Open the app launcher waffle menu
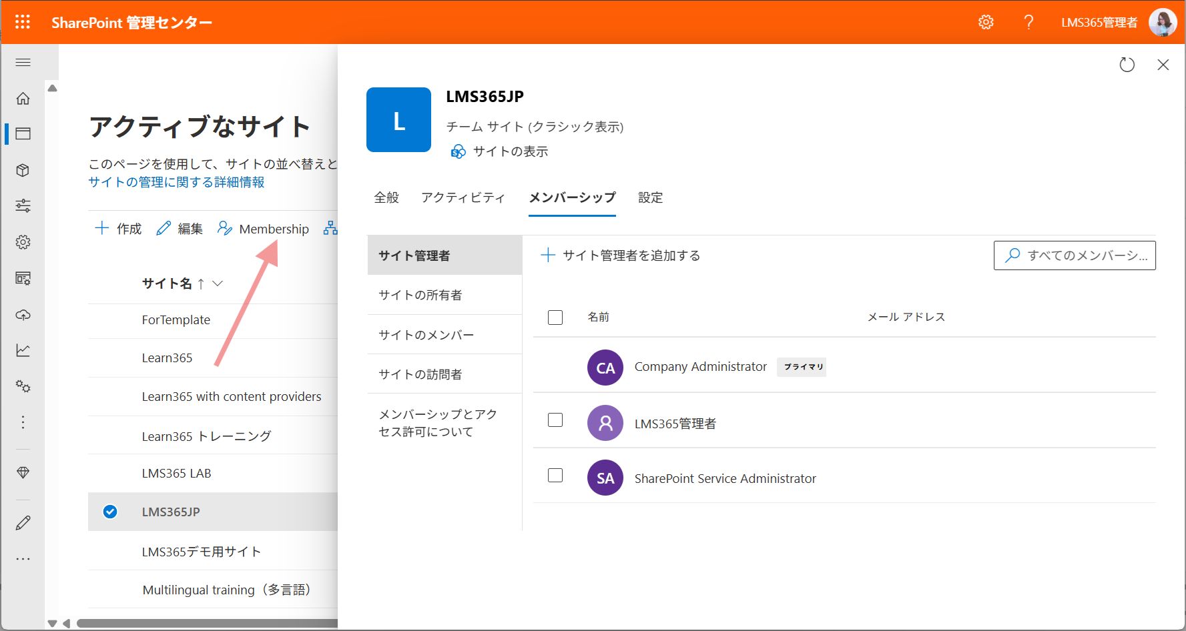The width and height of the screenshot is (1186, 631). (23, 22)
